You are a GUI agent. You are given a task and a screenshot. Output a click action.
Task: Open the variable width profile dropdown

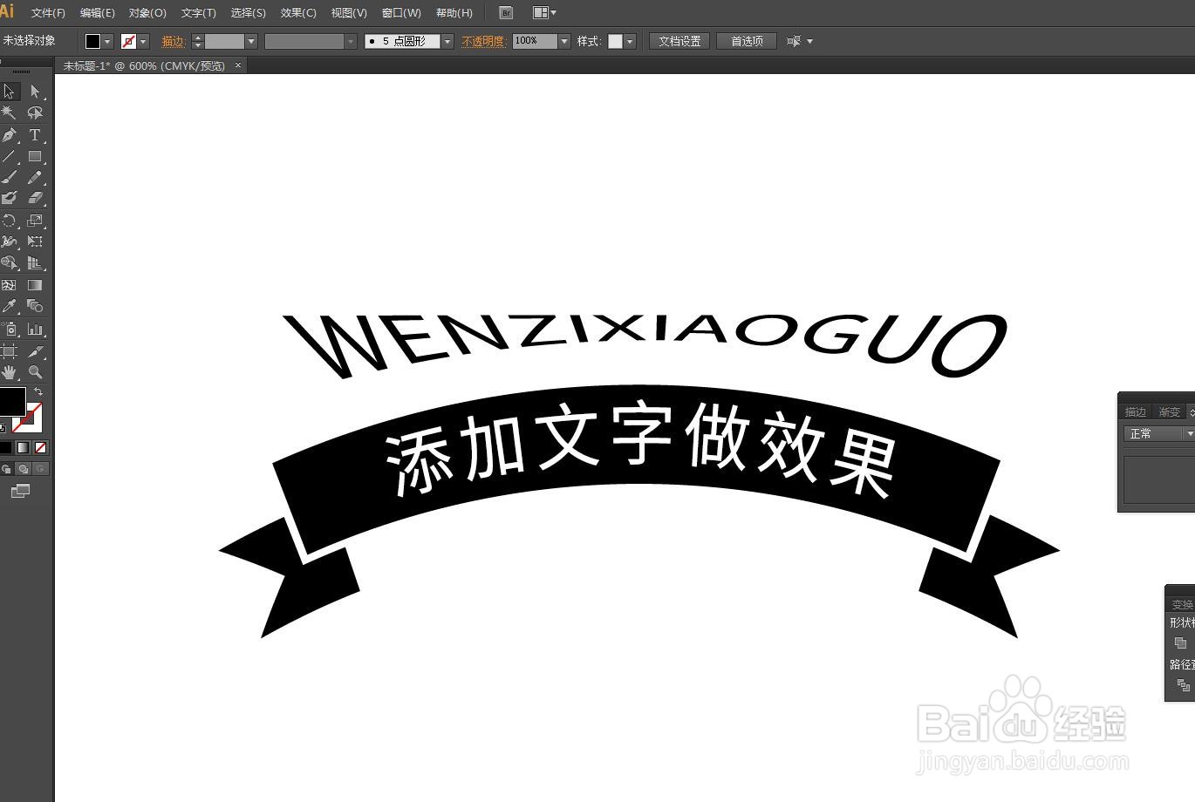click(351, 41)
